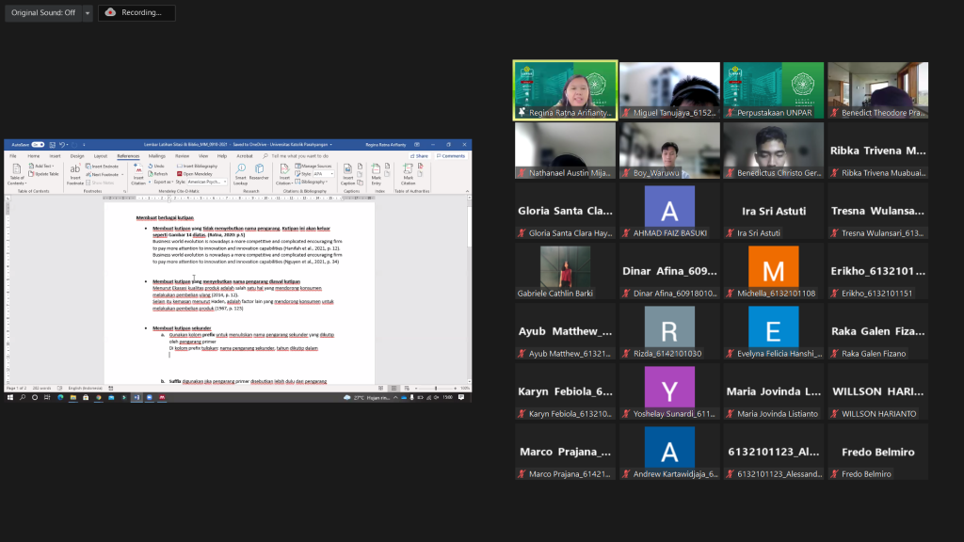
Task: Switch to the Layout ribbon tab
Action: pos(100,155)
